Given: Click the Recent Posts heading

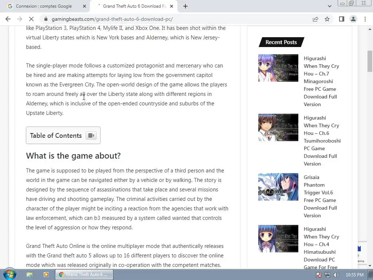Looking at the screenshot, I should coord(281,42).
